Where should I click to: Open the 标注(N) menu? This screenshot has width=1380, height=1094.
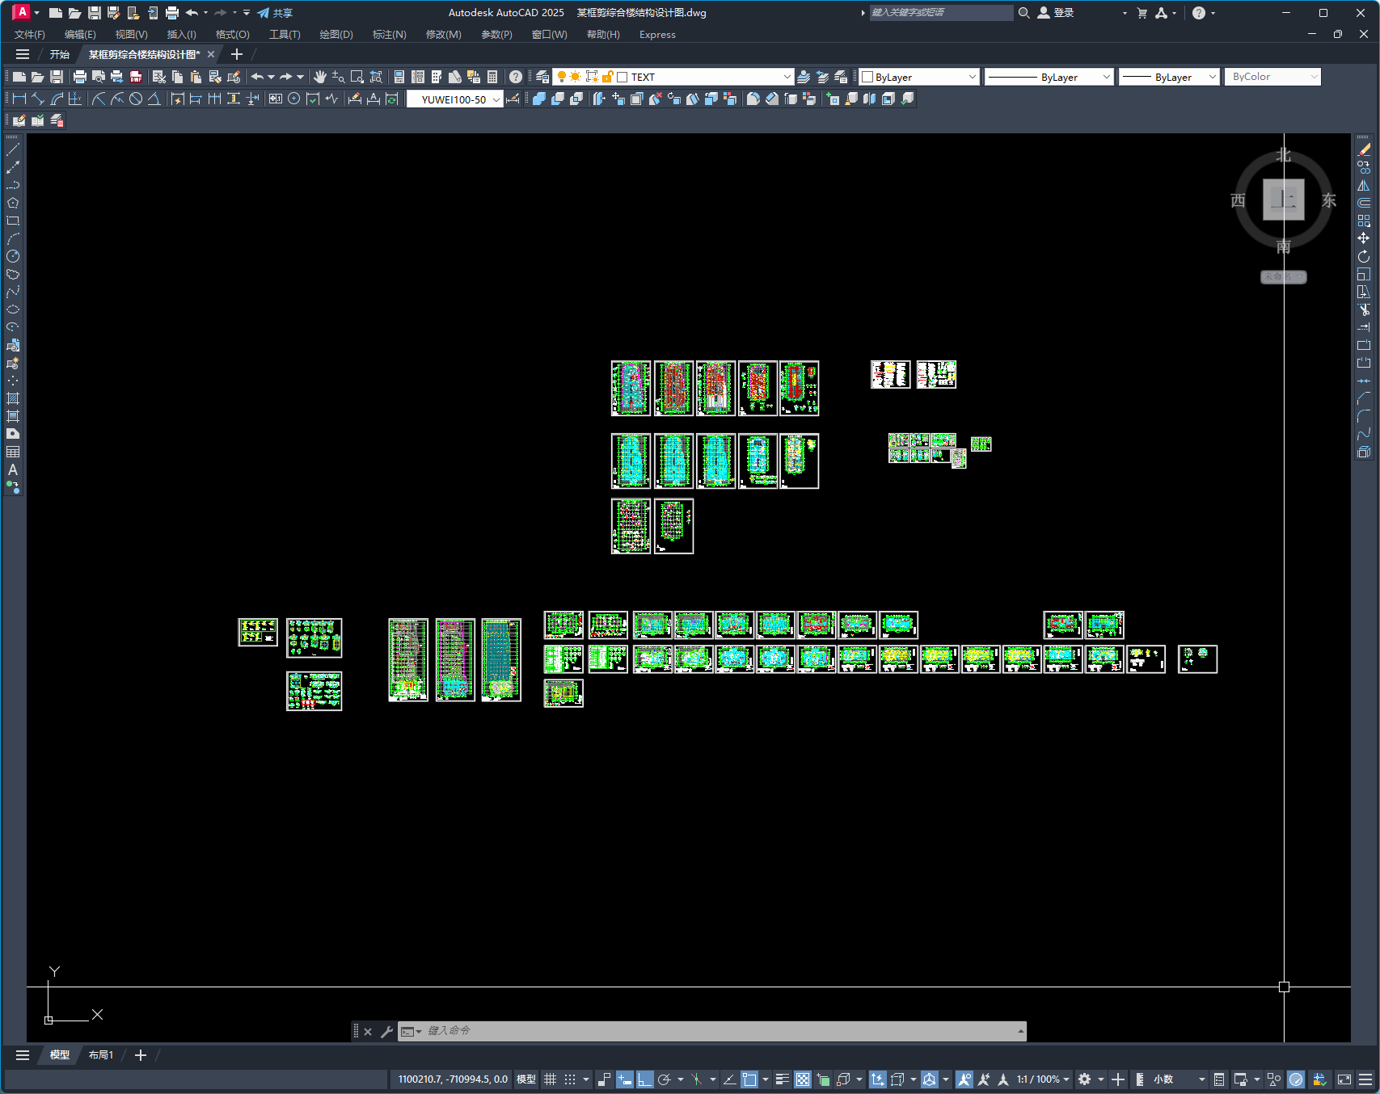(390, 35)
